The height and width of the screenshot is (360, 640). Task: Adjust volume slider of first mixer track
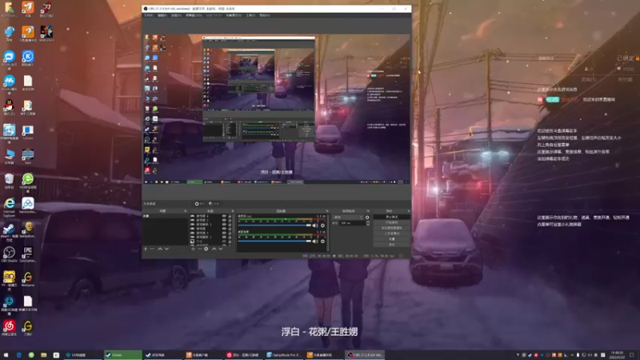pos(274,226)
